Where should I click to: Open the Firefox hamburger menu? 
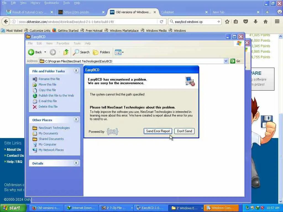point(277,22)
